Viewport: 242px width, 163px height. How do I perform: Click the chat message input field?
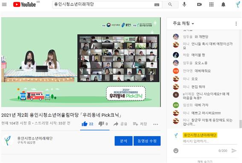tap(210, 141)
